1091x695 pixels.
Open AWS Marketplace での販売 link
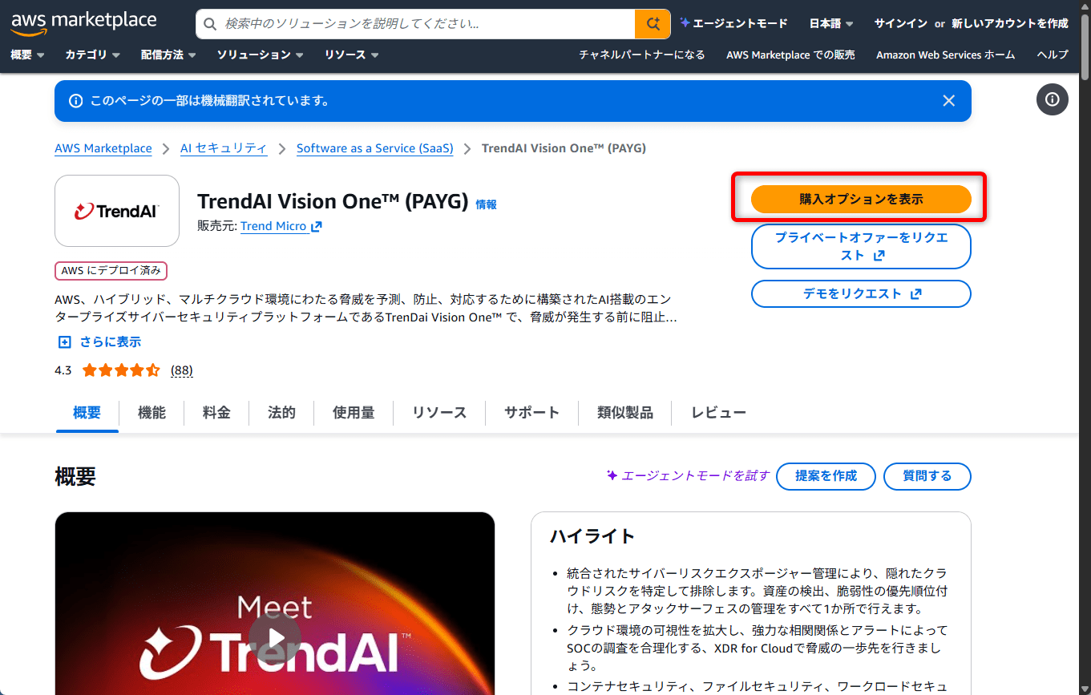tap(790, 55)
